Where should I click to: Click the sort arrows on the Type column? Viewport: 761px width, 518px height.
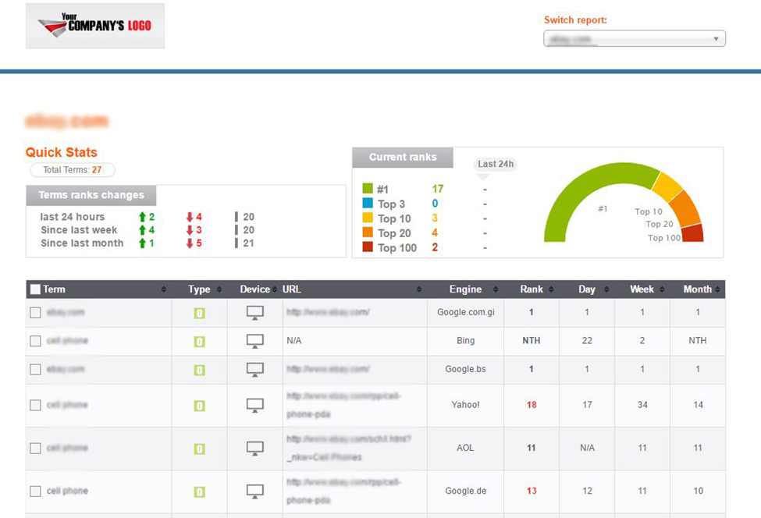(219, 289)
